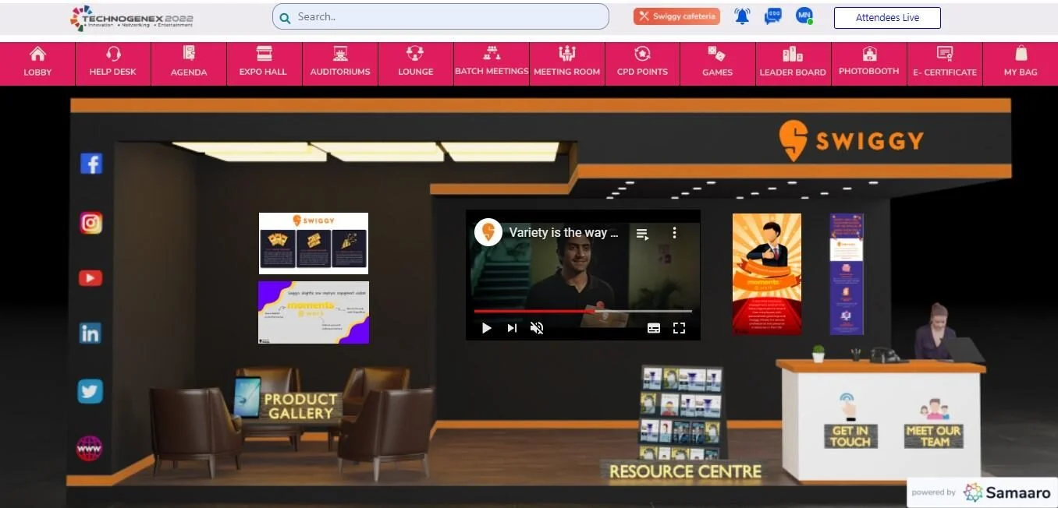The height and width of the screenshot is (508, 1058).
Task: Seek along the video progress bar
Action: (x=583, y=311)
